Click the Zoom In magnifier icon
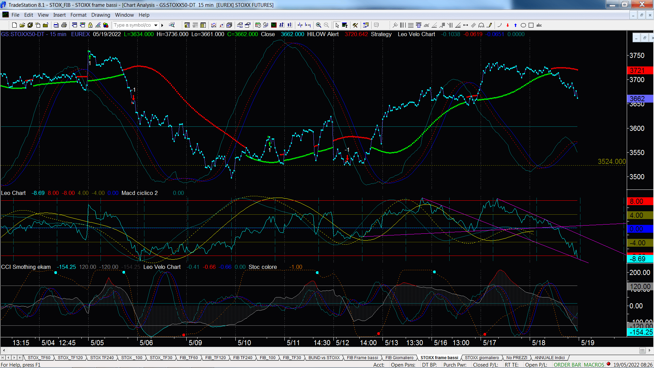Image resolution: width=654 pixels, height=368 pixels. click(318, 25)
